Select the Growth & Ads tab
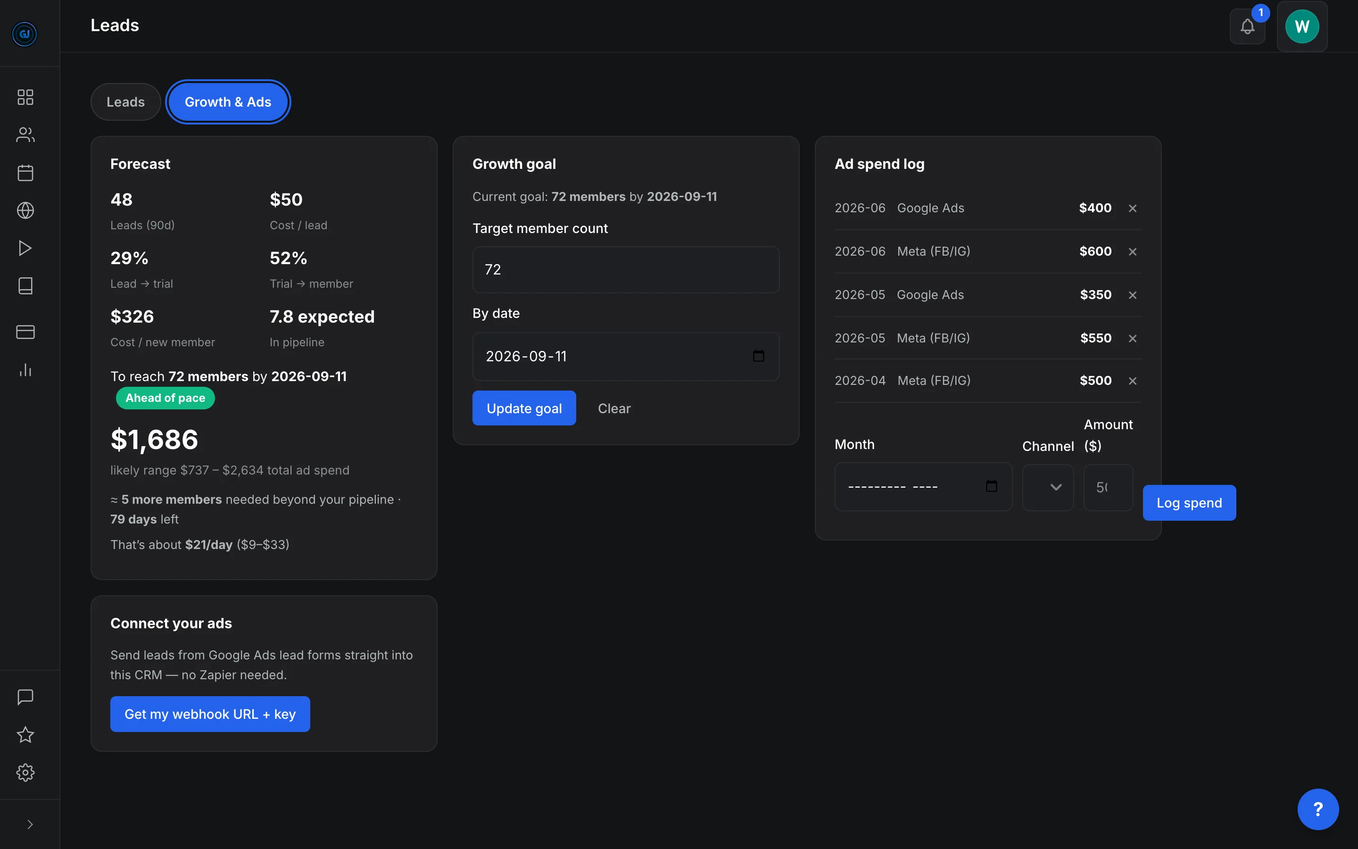This screenshot has width=1358, height=849. 228,101
